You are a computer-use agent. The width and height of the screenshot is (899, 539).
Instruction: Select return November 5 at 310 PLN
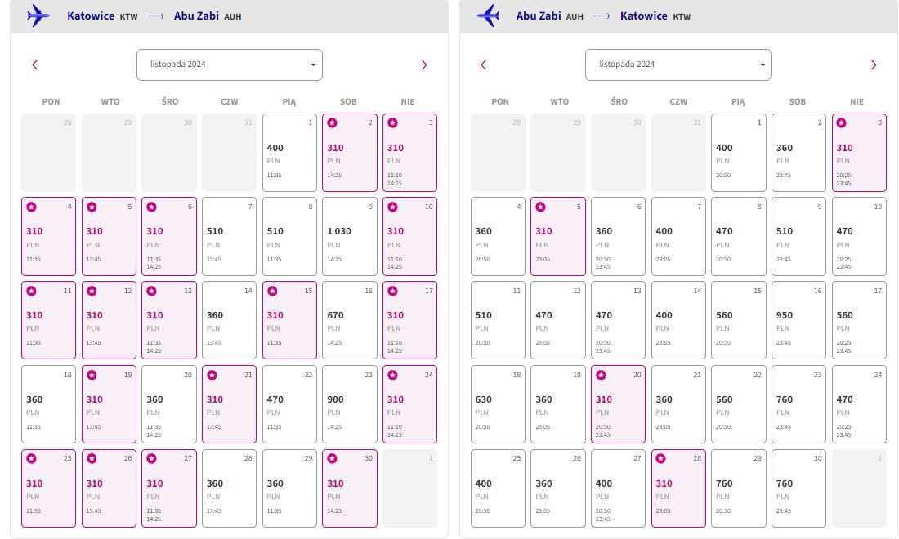pyautogui.click(x=558, y=236)
